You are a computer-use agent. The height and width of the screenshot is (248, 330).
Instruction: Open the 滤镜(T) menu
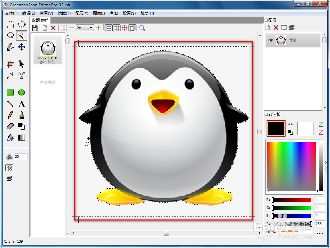64,13
